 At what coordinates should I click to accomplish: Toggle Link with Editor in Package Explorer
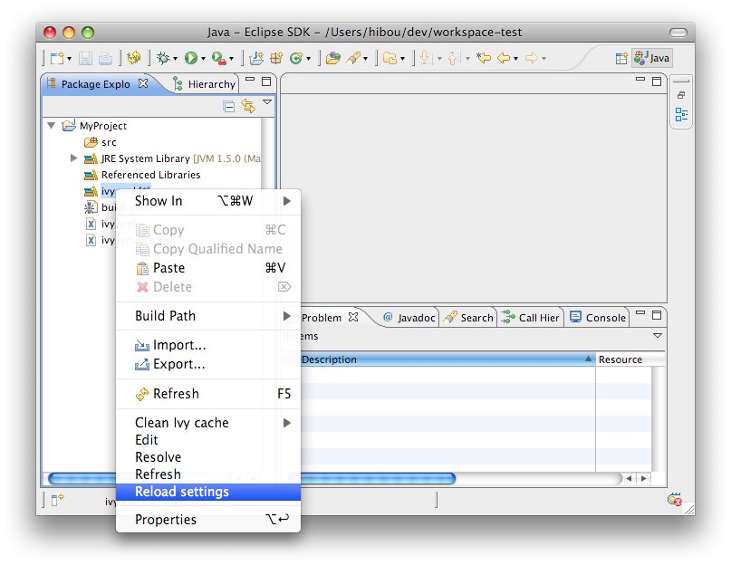pos(247,106)
